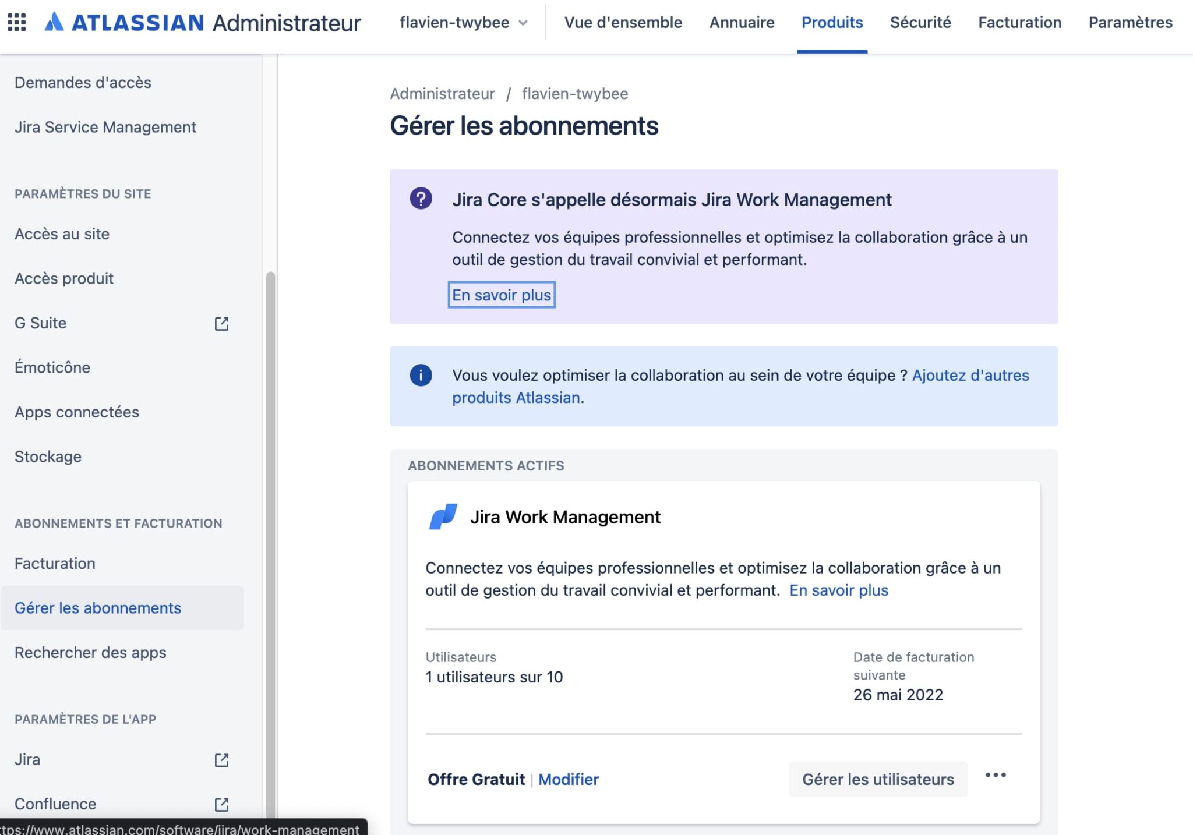Open the Facturation top navigation tab

click(1019, 23)
